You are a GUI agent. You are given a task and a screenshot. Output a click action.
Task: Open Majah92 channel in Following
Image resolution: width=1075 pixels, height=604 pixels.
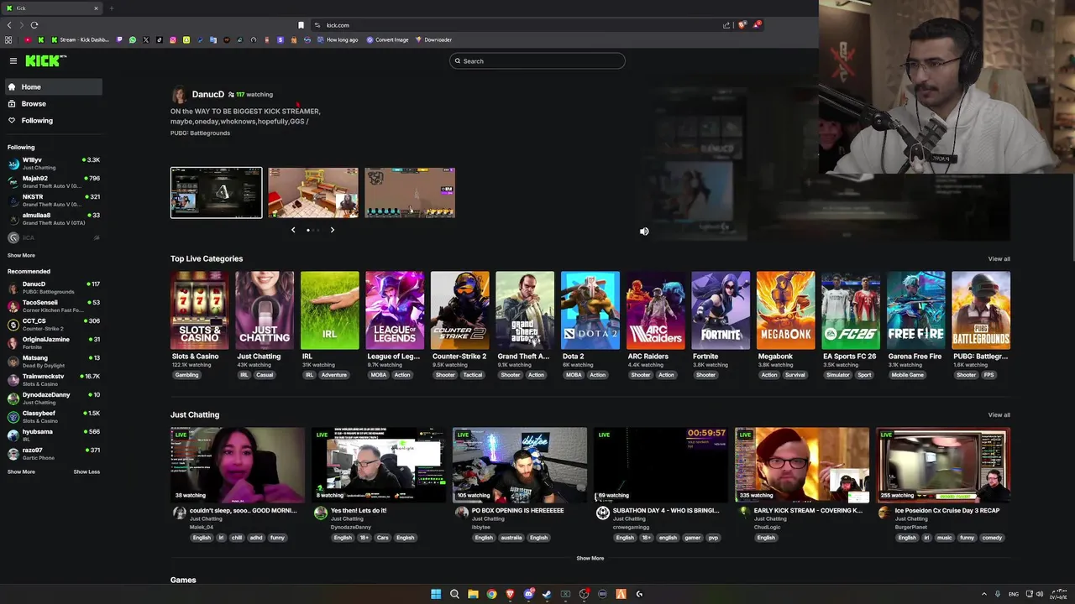pos(54,181)
